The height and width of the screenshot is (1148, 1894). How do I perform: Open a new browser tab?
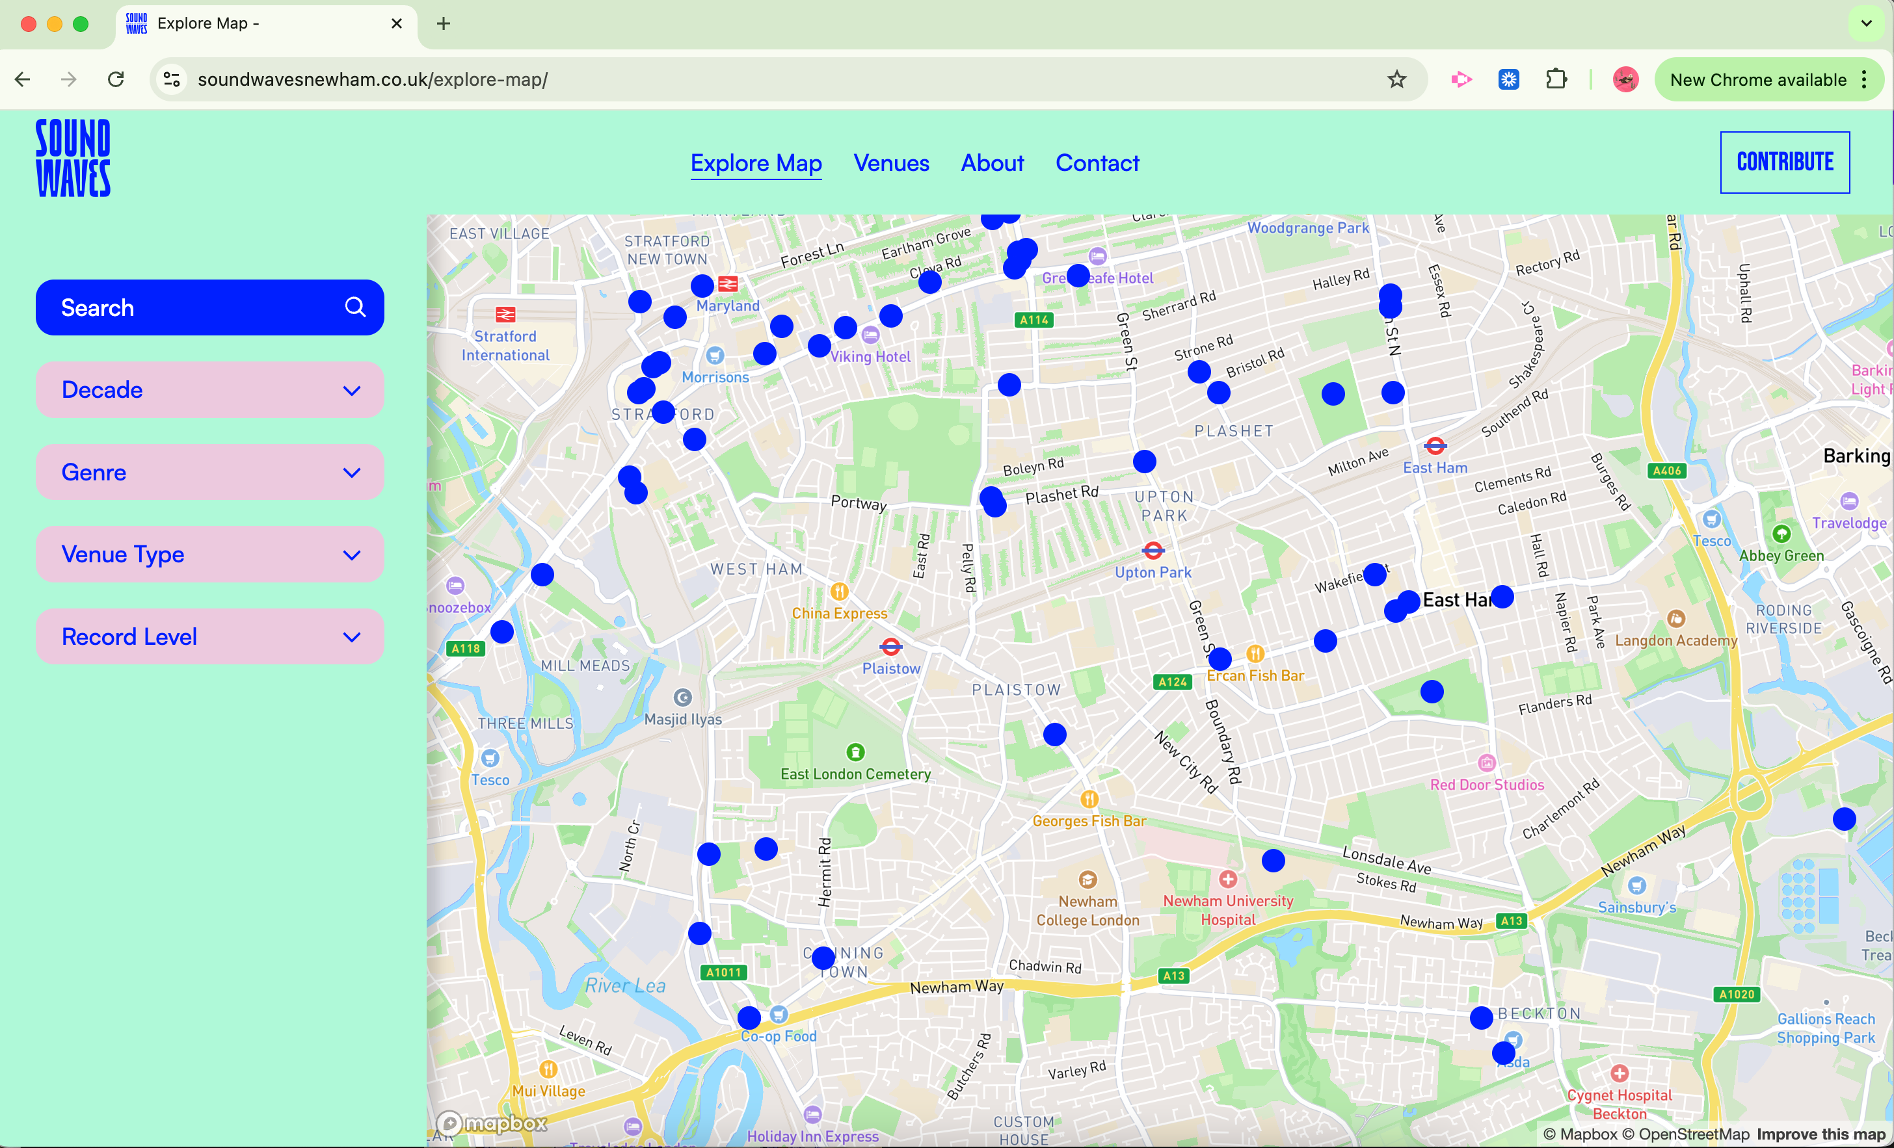coord(444,24)
